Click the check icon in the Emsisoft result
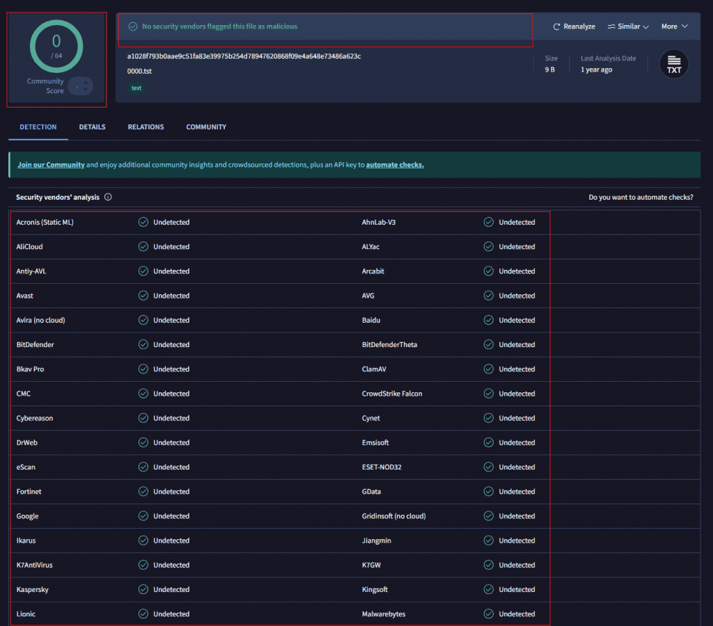 pos(489,443)
